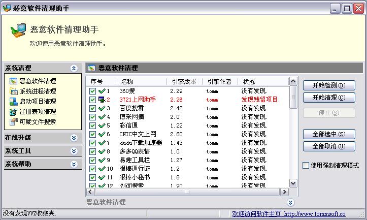Click the large broom logo in header
The image size is (367, 220).
(18, 30)
